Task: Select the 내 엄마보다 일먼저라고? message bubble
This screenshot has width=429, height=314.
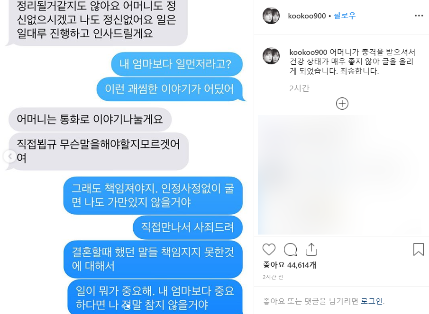Action: pos(177,64)
